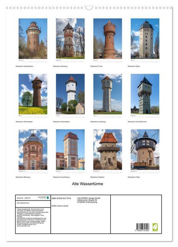Click caption 'Wasserturm Quedlinburg'
Screen dimensions: 178x247
click(61, 177)
